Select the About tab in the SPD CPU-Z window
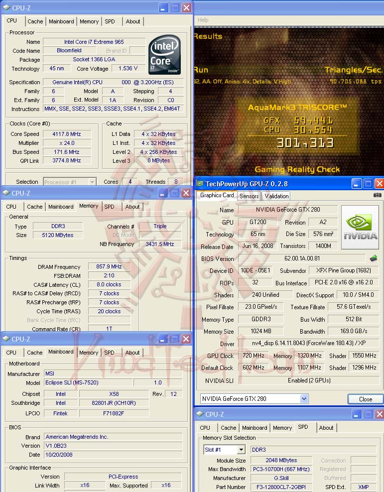 (326, 428)
